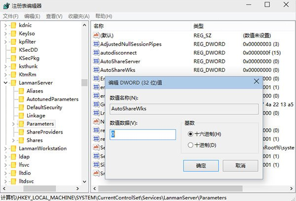Click the DWORD icon of AdjustedNullSessionPipes

click(x=96, y=44)
